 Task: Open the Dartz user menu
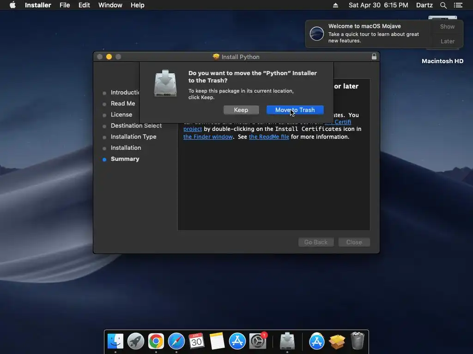[x=424, y=5]
